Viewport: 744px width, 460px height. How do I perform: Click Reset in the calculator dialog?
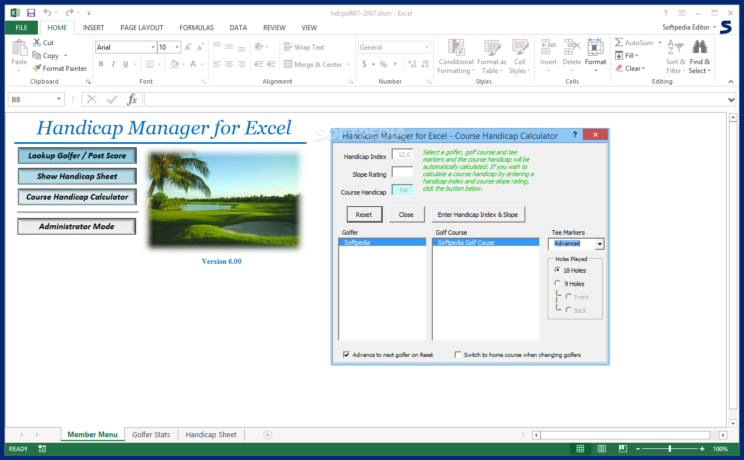[364, 215]
